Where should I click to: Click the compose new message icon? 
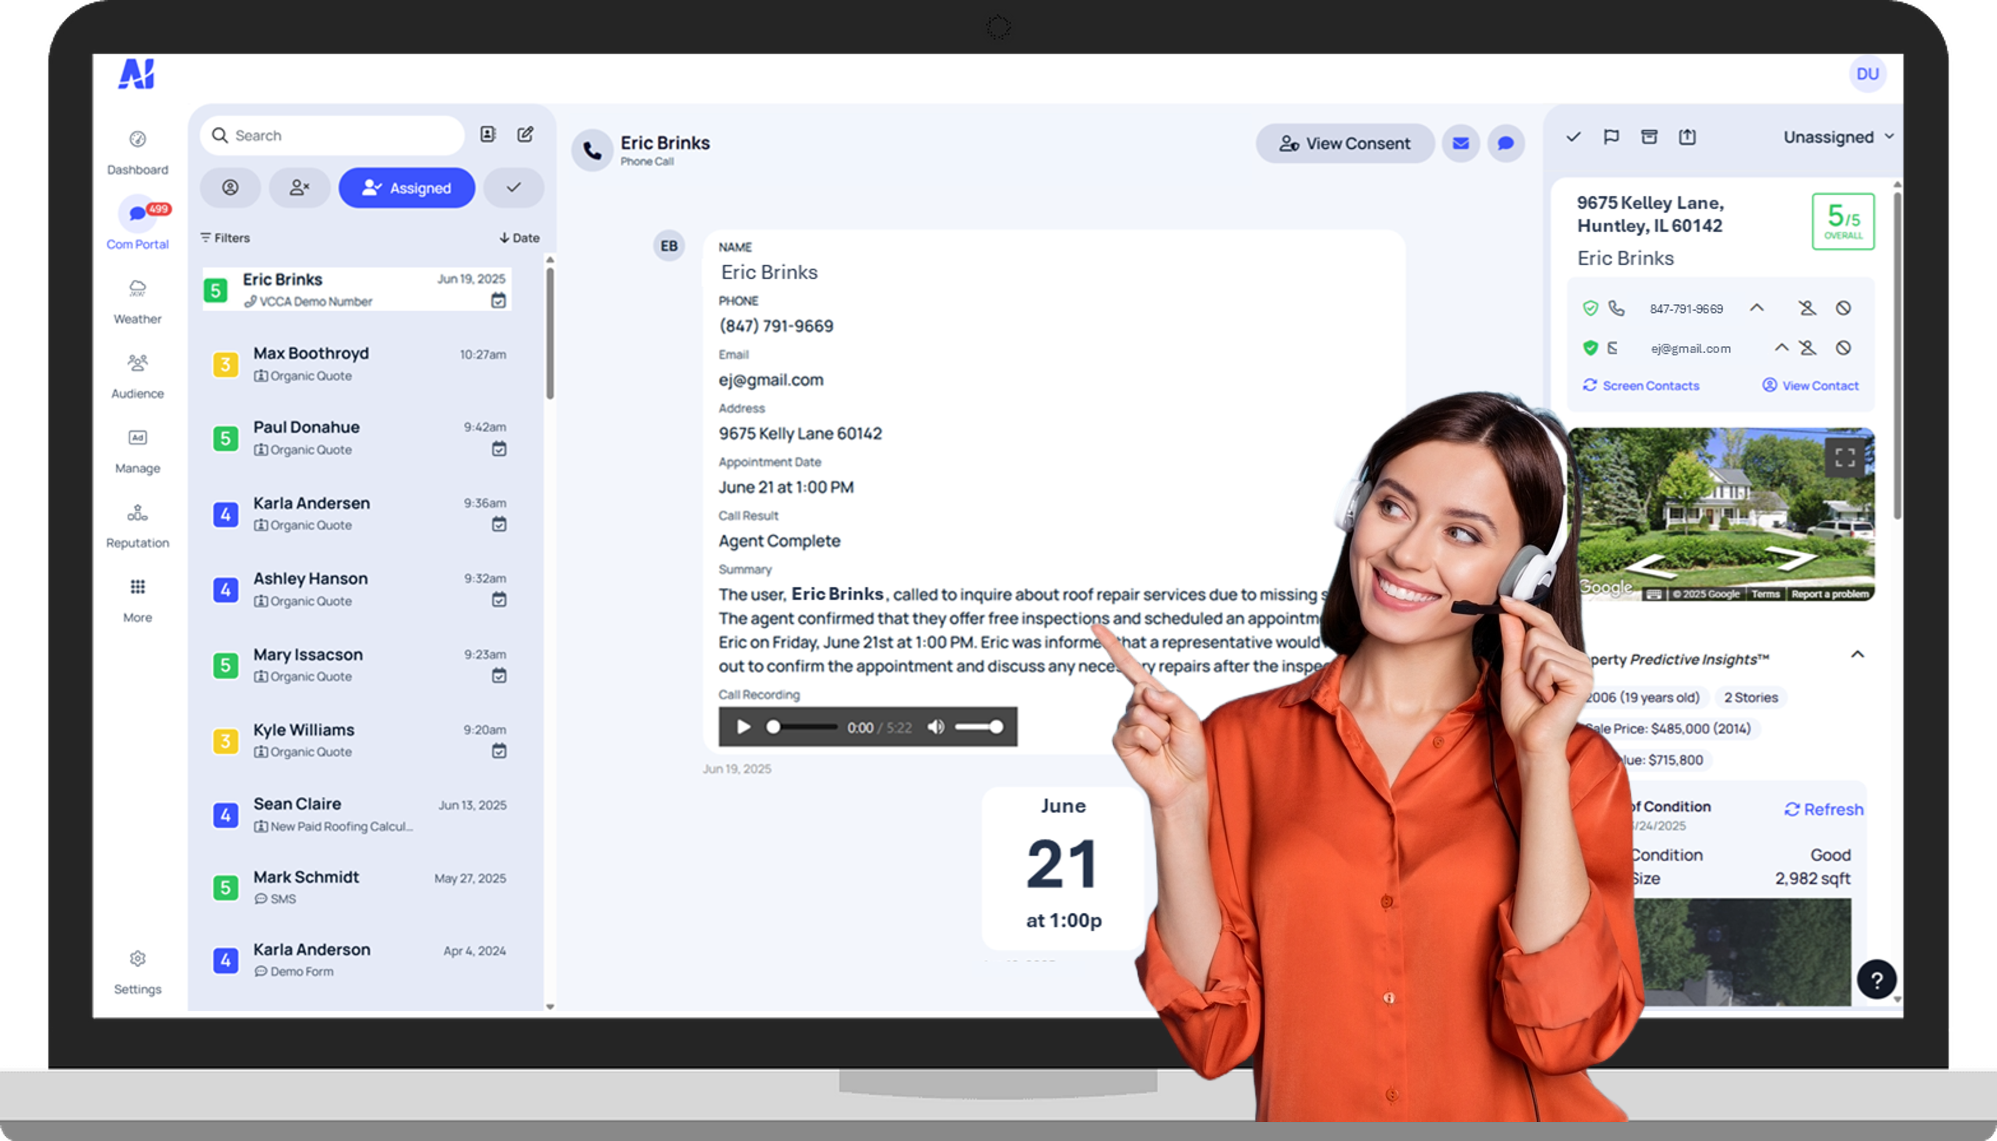pyautogui.click(x=525, y=135)
